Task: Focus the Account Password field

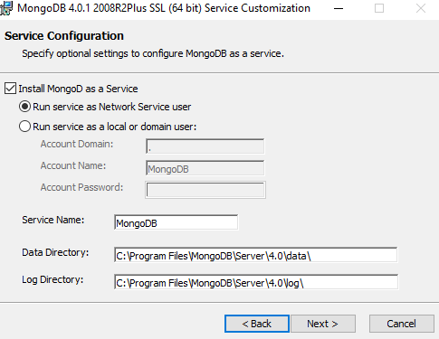Action: coord(205,190)
